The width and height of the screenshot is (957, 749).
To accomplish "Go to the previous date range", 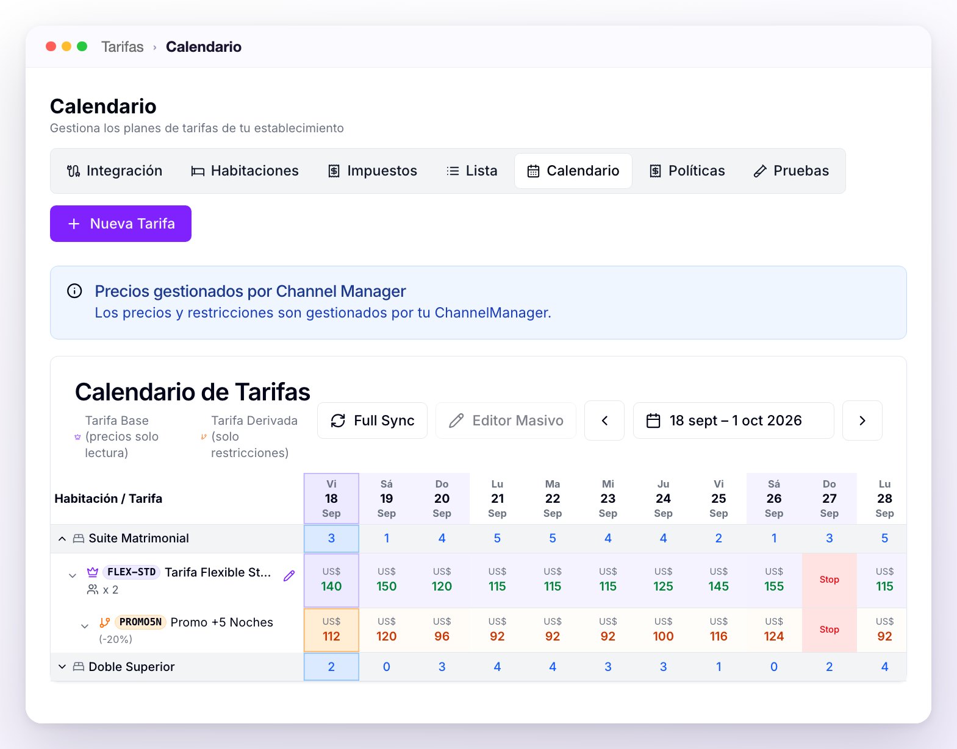I will click(604, 421).
